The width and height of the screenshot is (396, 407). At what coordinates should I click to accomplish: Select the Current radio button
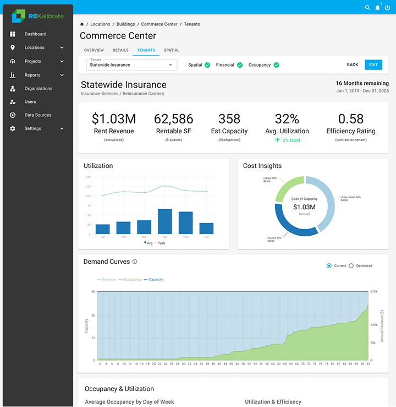click(x=329, y=266)
